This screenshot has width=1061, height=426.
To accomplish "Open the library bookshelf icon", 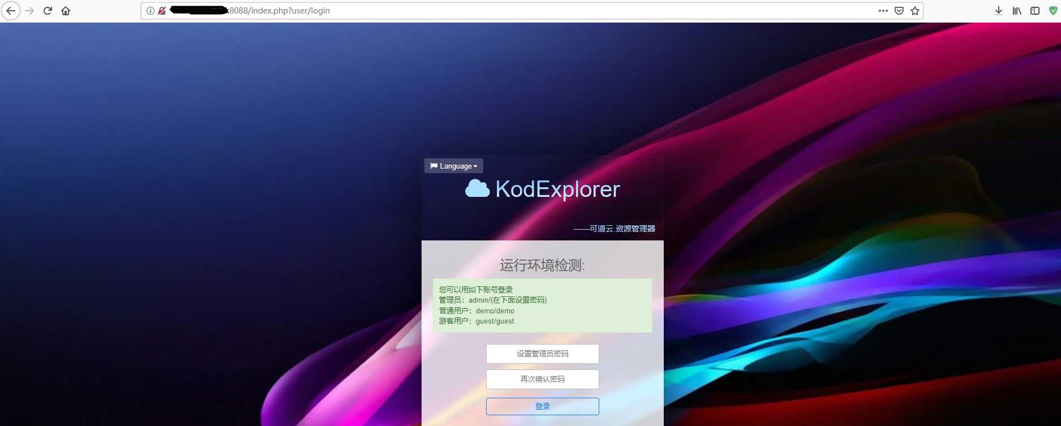I will point(1017,11).
